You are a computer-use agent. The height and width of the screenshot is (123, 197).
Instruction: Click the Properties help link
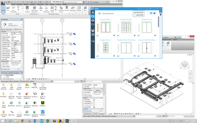coord(5,69)
